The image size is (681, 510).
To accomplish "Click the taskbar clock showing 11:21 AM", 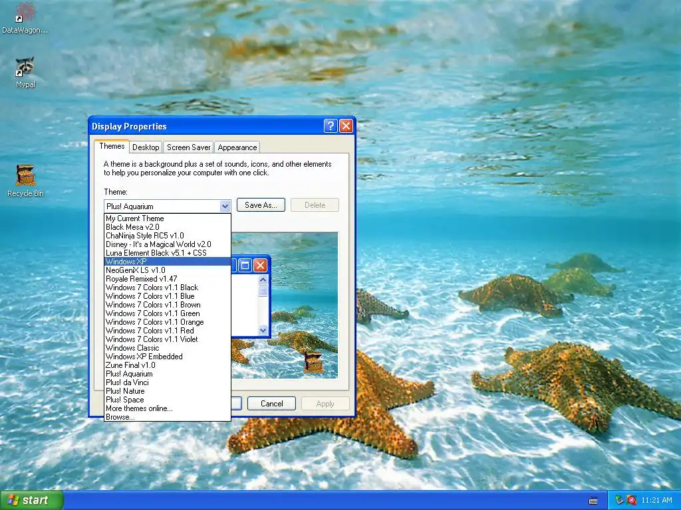I will 656,500.
